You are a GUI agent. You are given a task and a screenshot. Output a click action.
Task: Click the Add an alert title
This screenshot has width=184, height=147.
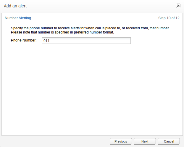pyautogui.click(x=15, y=6)
